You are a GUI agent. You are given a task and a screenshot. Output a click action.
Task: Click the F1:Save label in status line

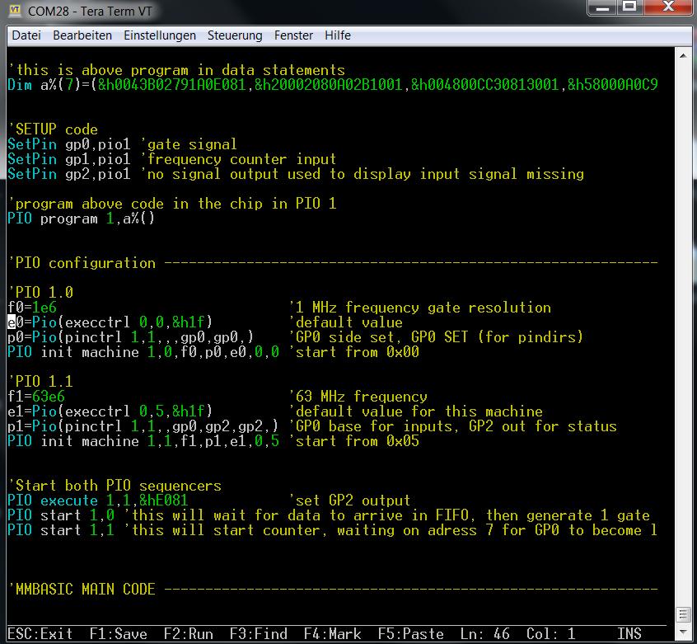(119, 634)
